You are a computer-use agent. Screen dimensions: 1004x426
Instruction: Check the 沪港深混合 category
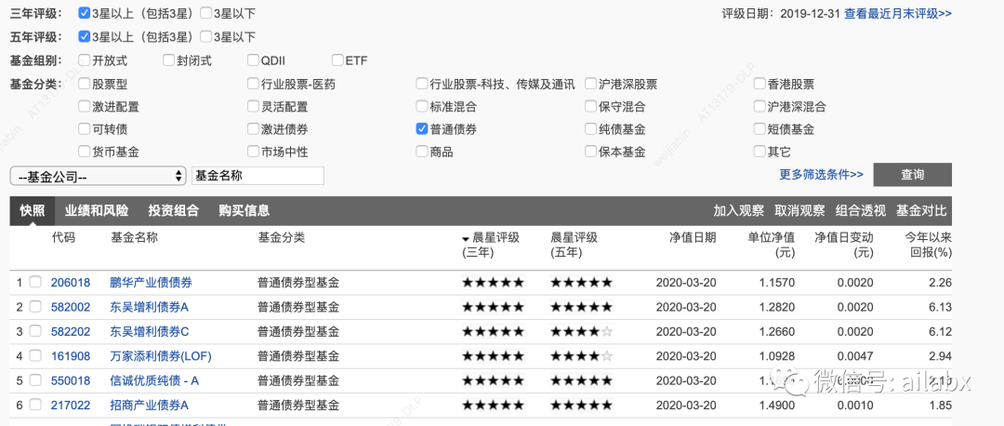coord(760,106)
